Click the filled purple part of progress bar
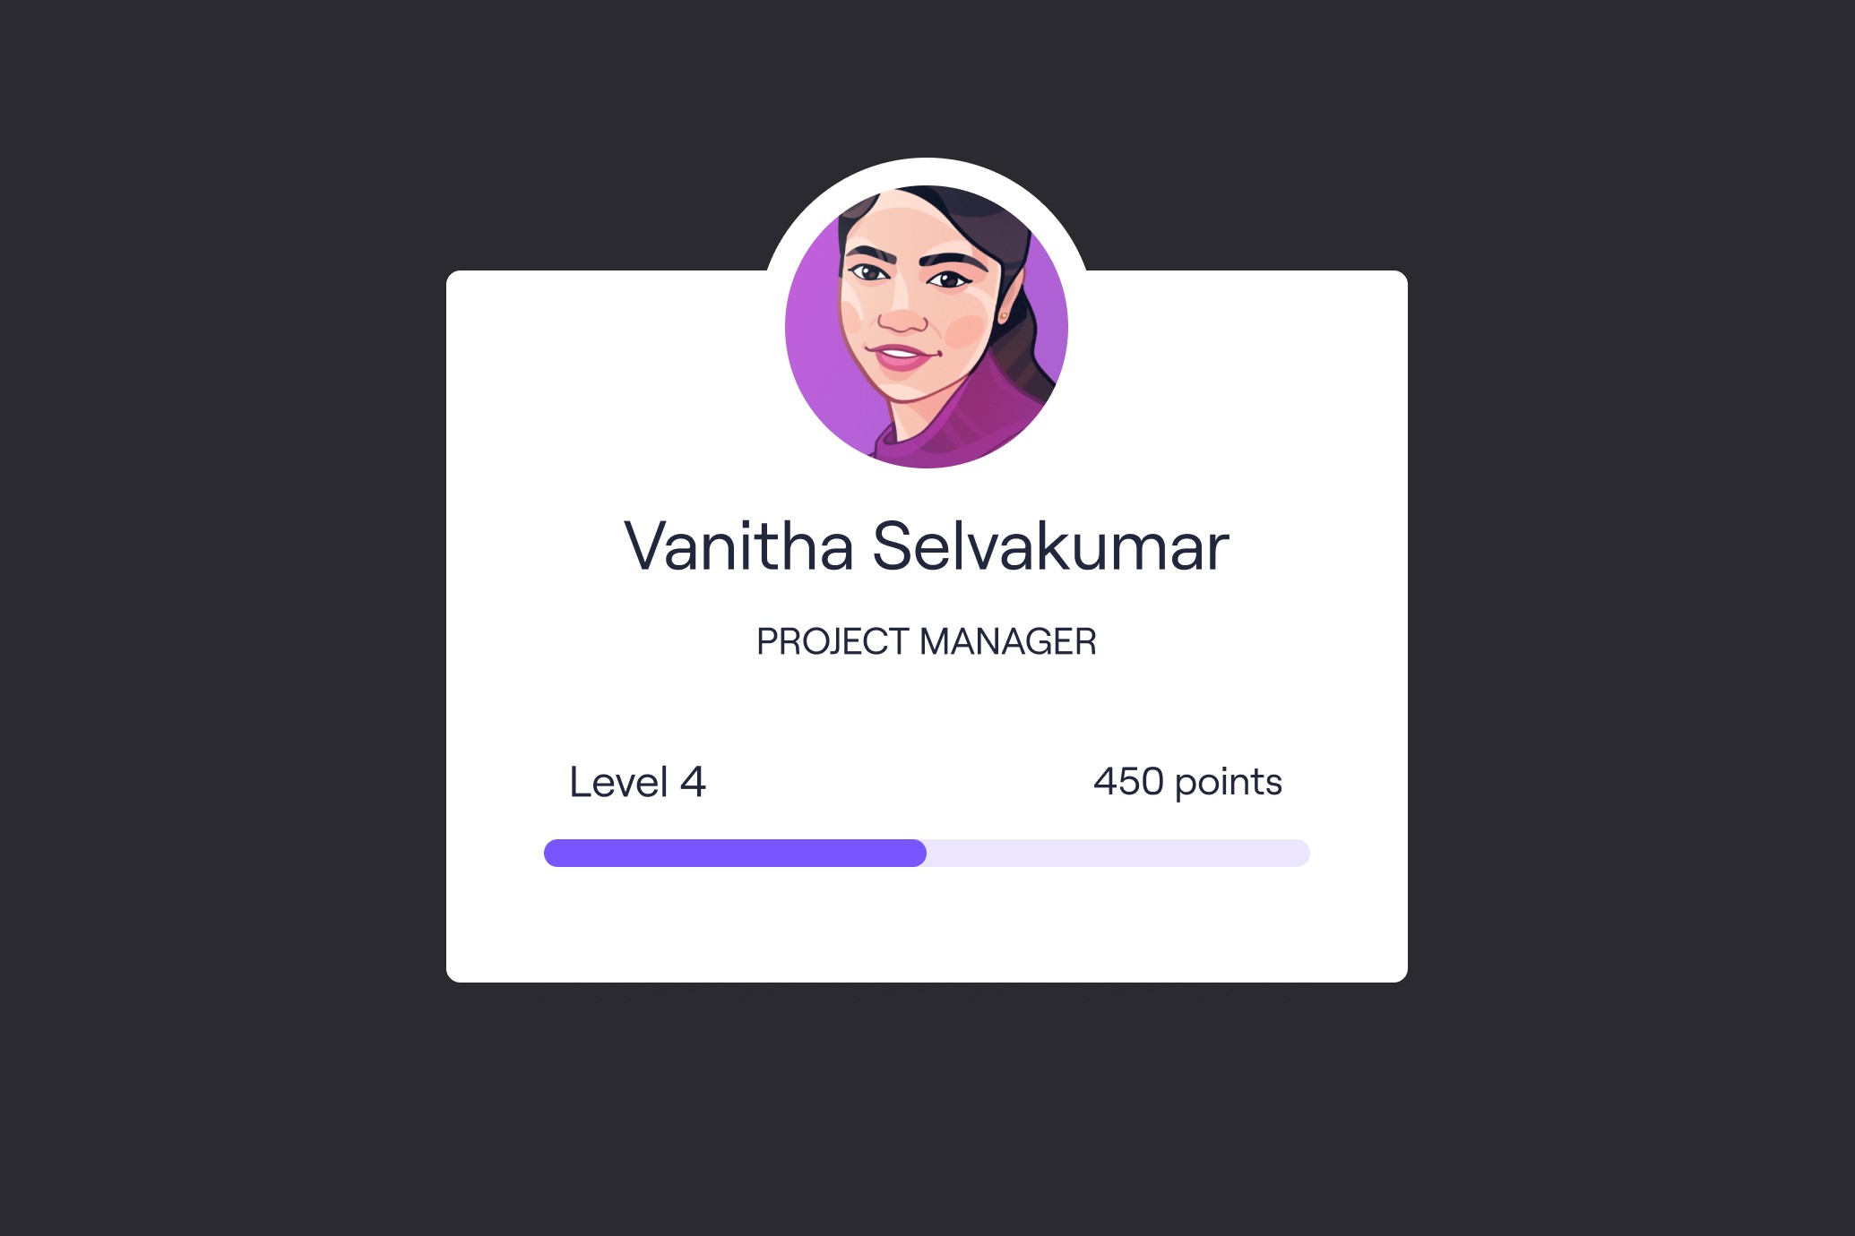The image size is (1855, 1236). click(735, 853)
